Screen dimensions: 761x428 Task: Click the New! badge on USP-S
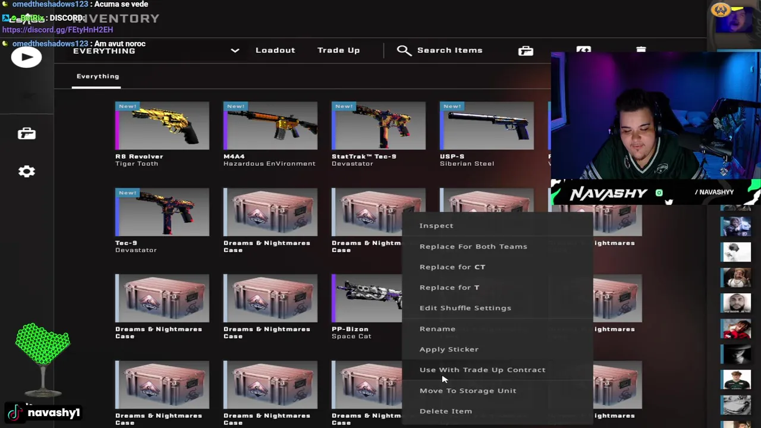tap(452, 106)
